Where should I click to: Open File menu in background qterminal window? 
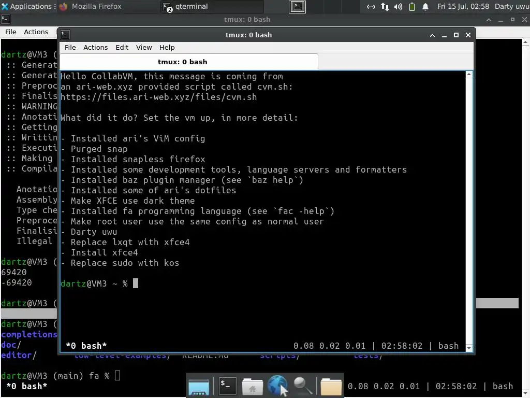(10, 32)
